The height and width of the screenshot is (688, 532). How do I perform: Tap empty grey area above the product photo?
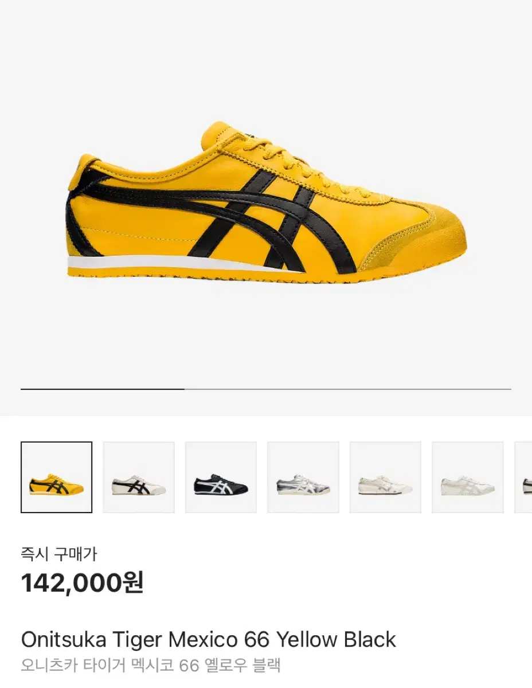click(266, 57)
